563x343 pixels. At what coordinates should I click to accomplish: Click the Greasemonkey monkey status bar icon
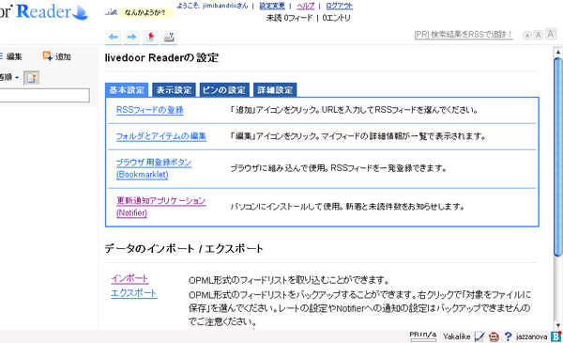pos(495,336)
